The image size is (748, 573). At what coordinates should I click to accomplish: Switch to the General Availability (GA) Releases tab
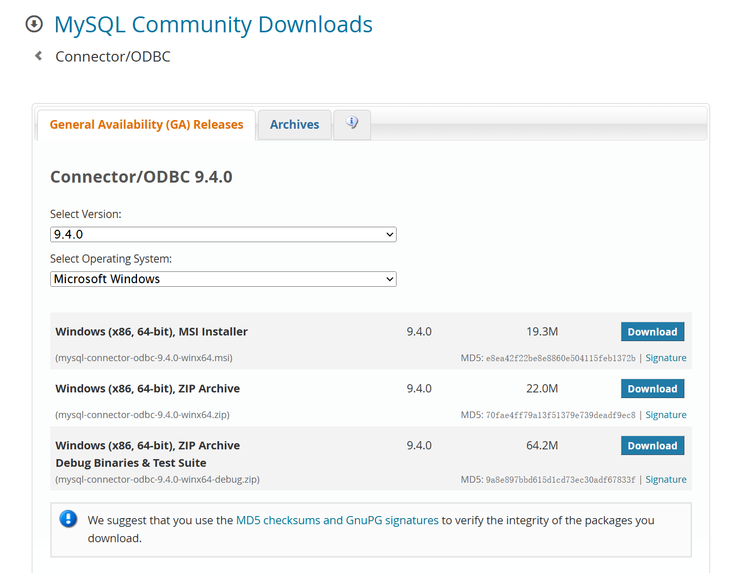pos(146,125)
